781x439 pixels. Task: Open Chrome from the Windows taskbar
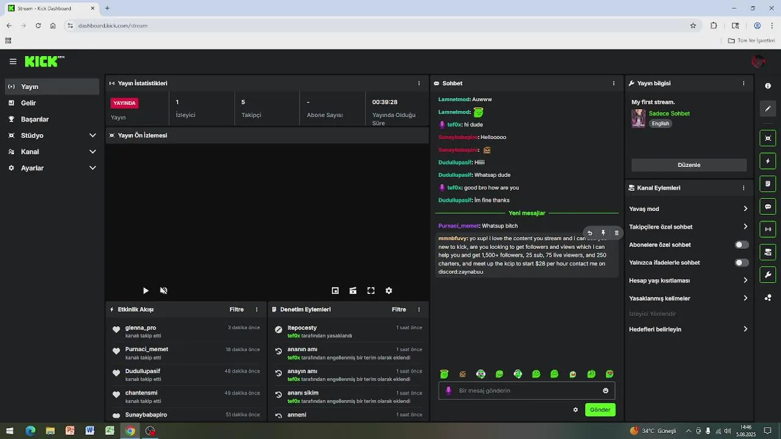130,431
